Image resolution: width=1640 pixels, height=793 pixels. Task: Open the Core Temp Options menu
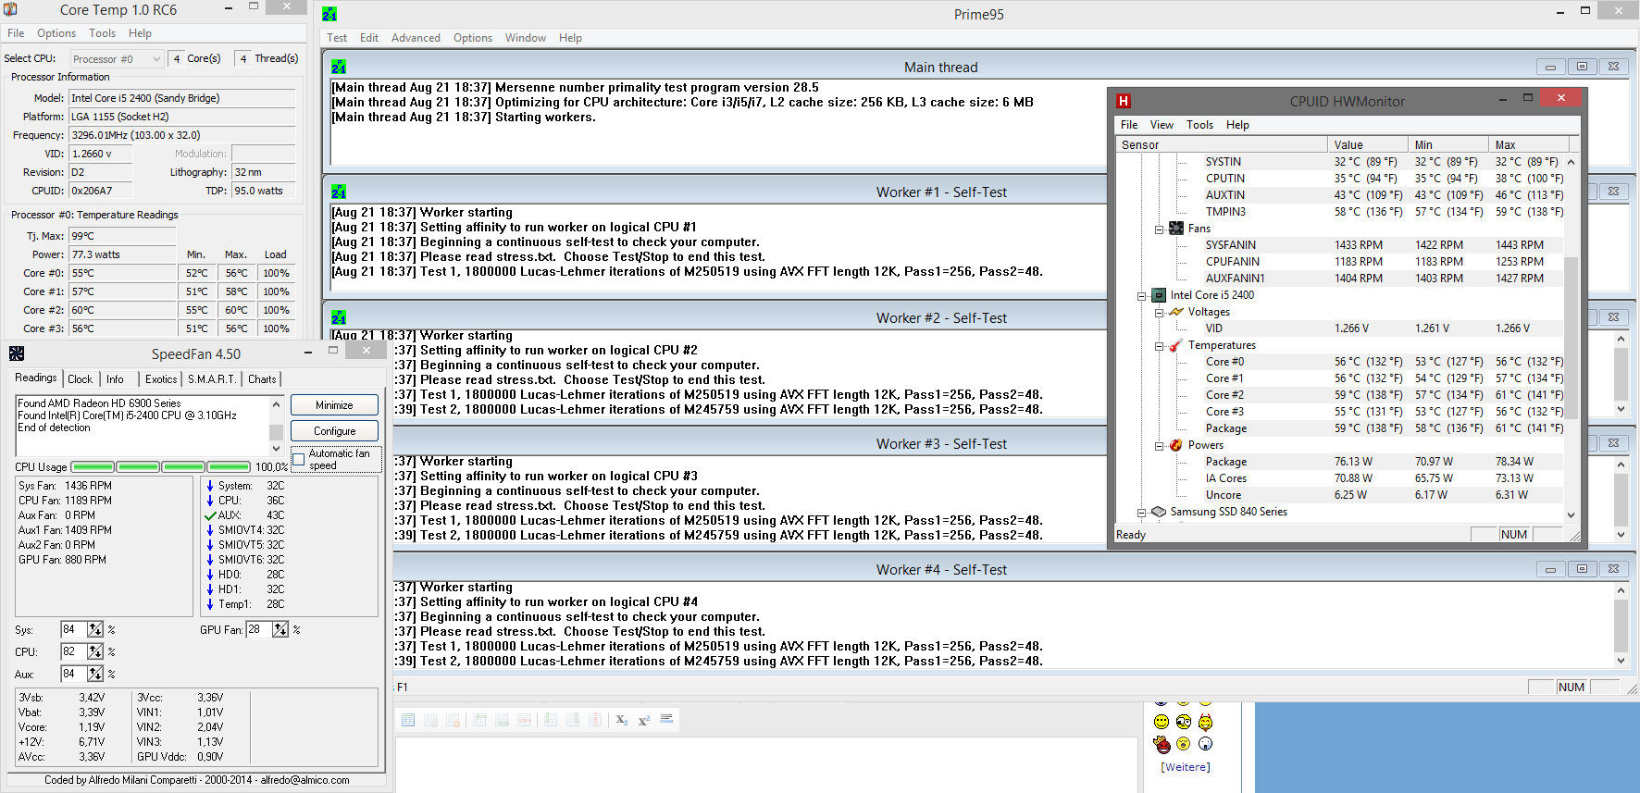[x=56, y=32]
